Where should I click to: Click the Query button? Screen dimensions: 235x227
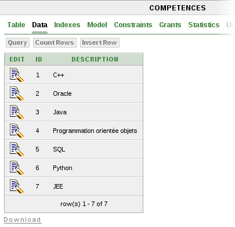[17, 42]
